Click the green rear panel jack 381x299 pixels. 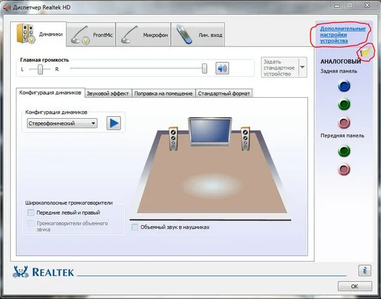click(344, 105)
